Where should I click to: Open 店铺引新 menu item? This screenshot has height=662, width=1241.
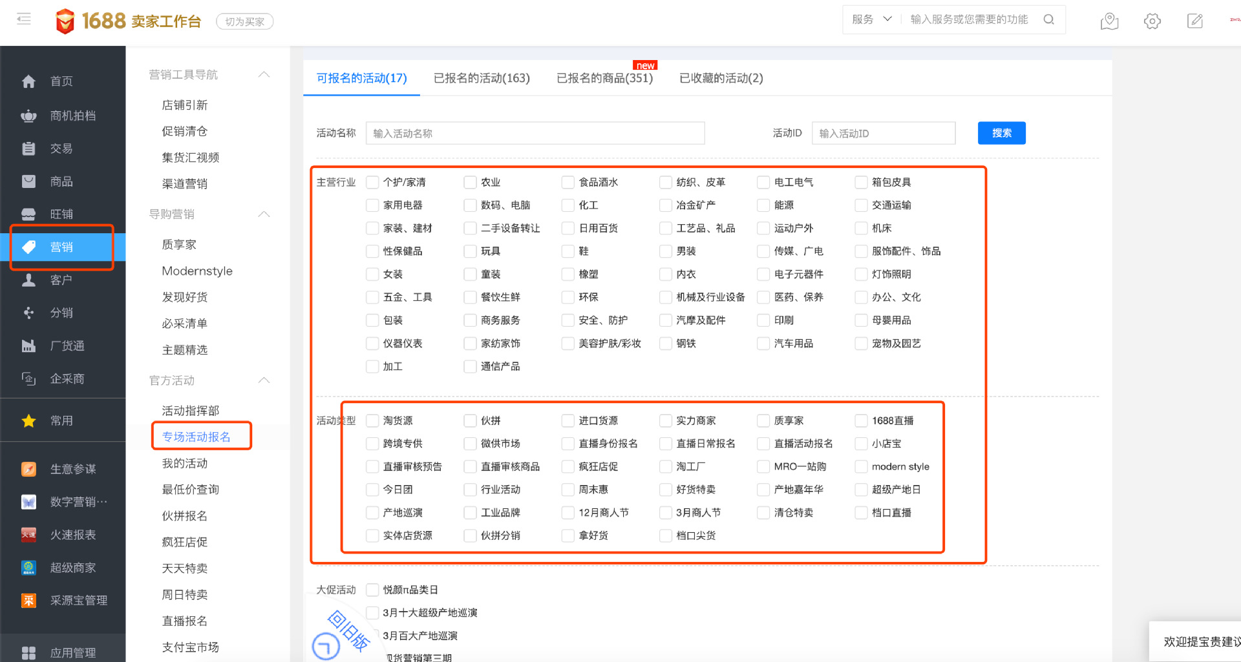pyautogui.click(x=185, y=105)
